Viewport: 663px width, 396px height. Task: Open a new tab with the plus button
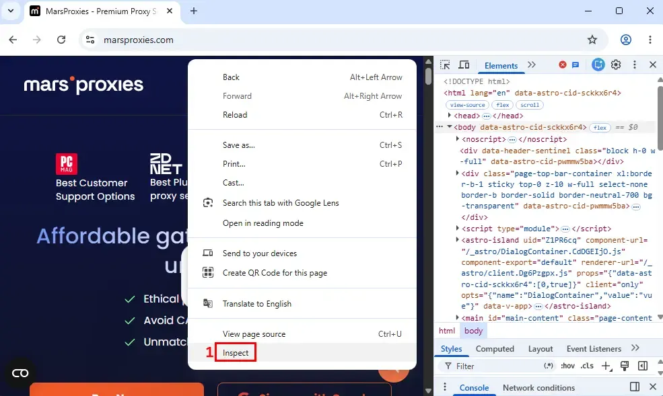click(x=194, y=11)
